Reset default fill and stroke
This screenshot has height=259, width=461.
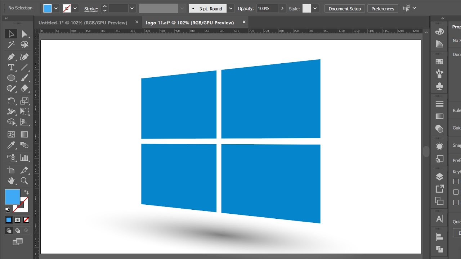(x=7, y=209)
